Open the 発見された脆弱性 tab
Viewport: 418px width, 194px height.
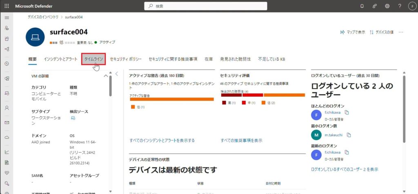(236, 59)
